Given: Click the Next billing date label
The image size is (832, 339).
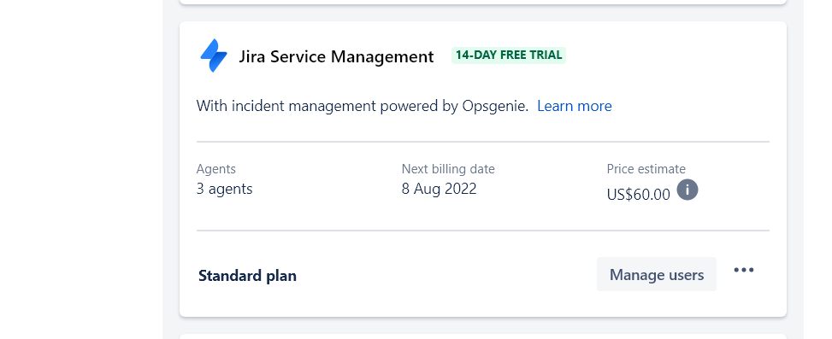Looking at the screenshot, I should click(x=448, y=169).
